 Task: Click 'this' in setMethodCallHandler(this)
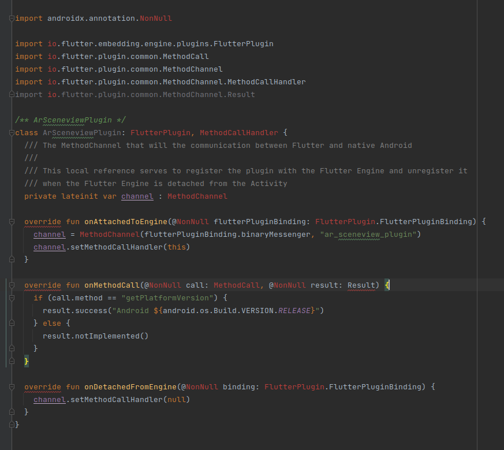pos(177,247)
